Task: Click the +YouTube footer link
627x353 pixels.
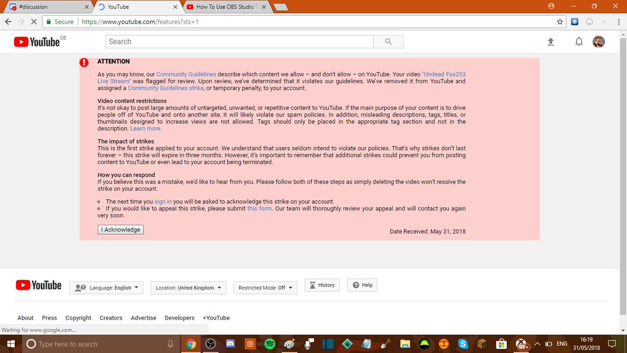Action: point(216,318)
